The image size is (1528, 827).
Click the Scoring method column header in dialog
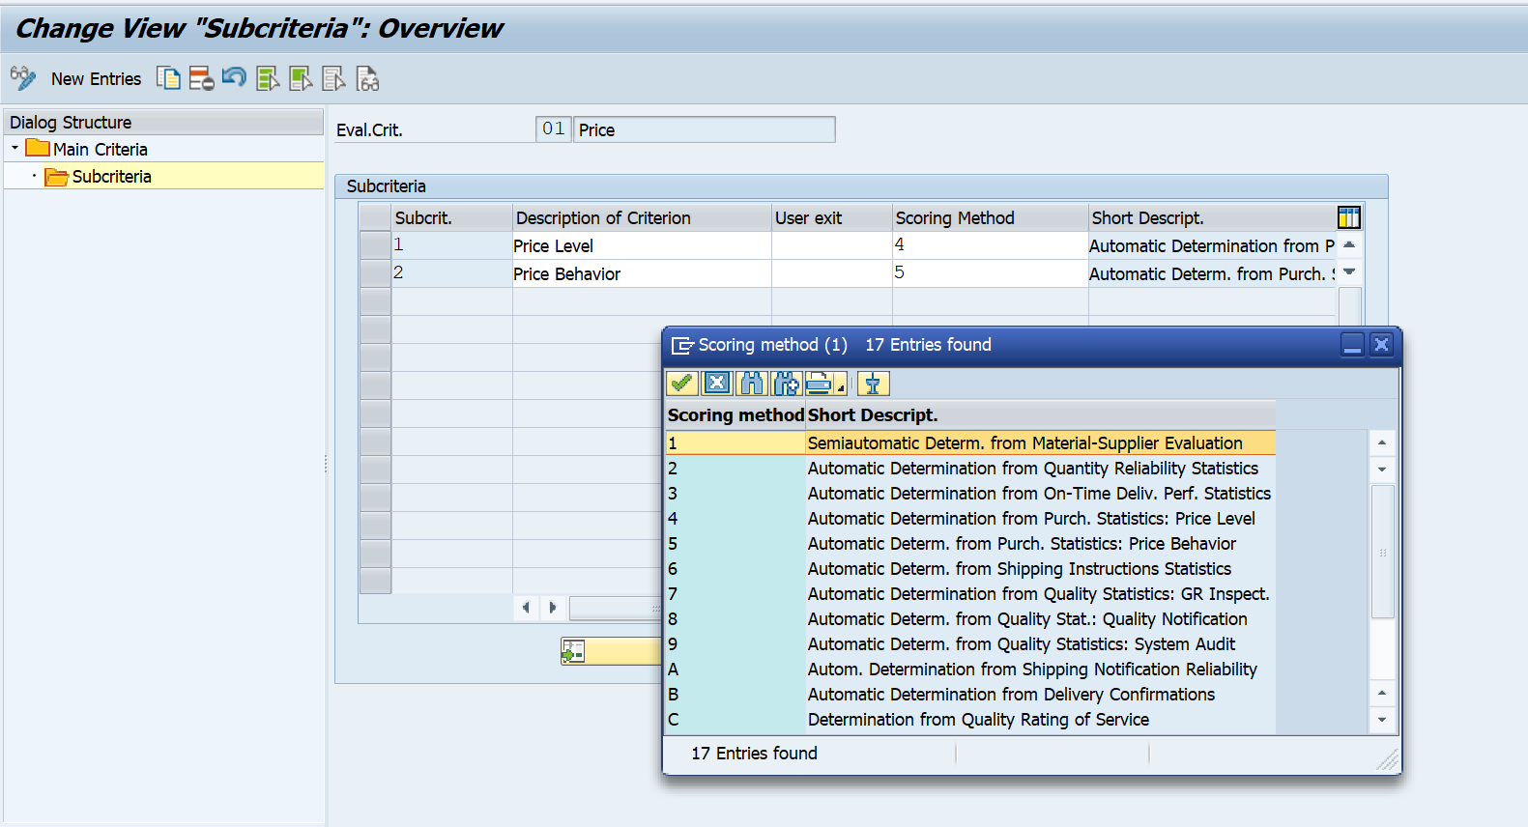pyautogui.click(x=735, y=414)
